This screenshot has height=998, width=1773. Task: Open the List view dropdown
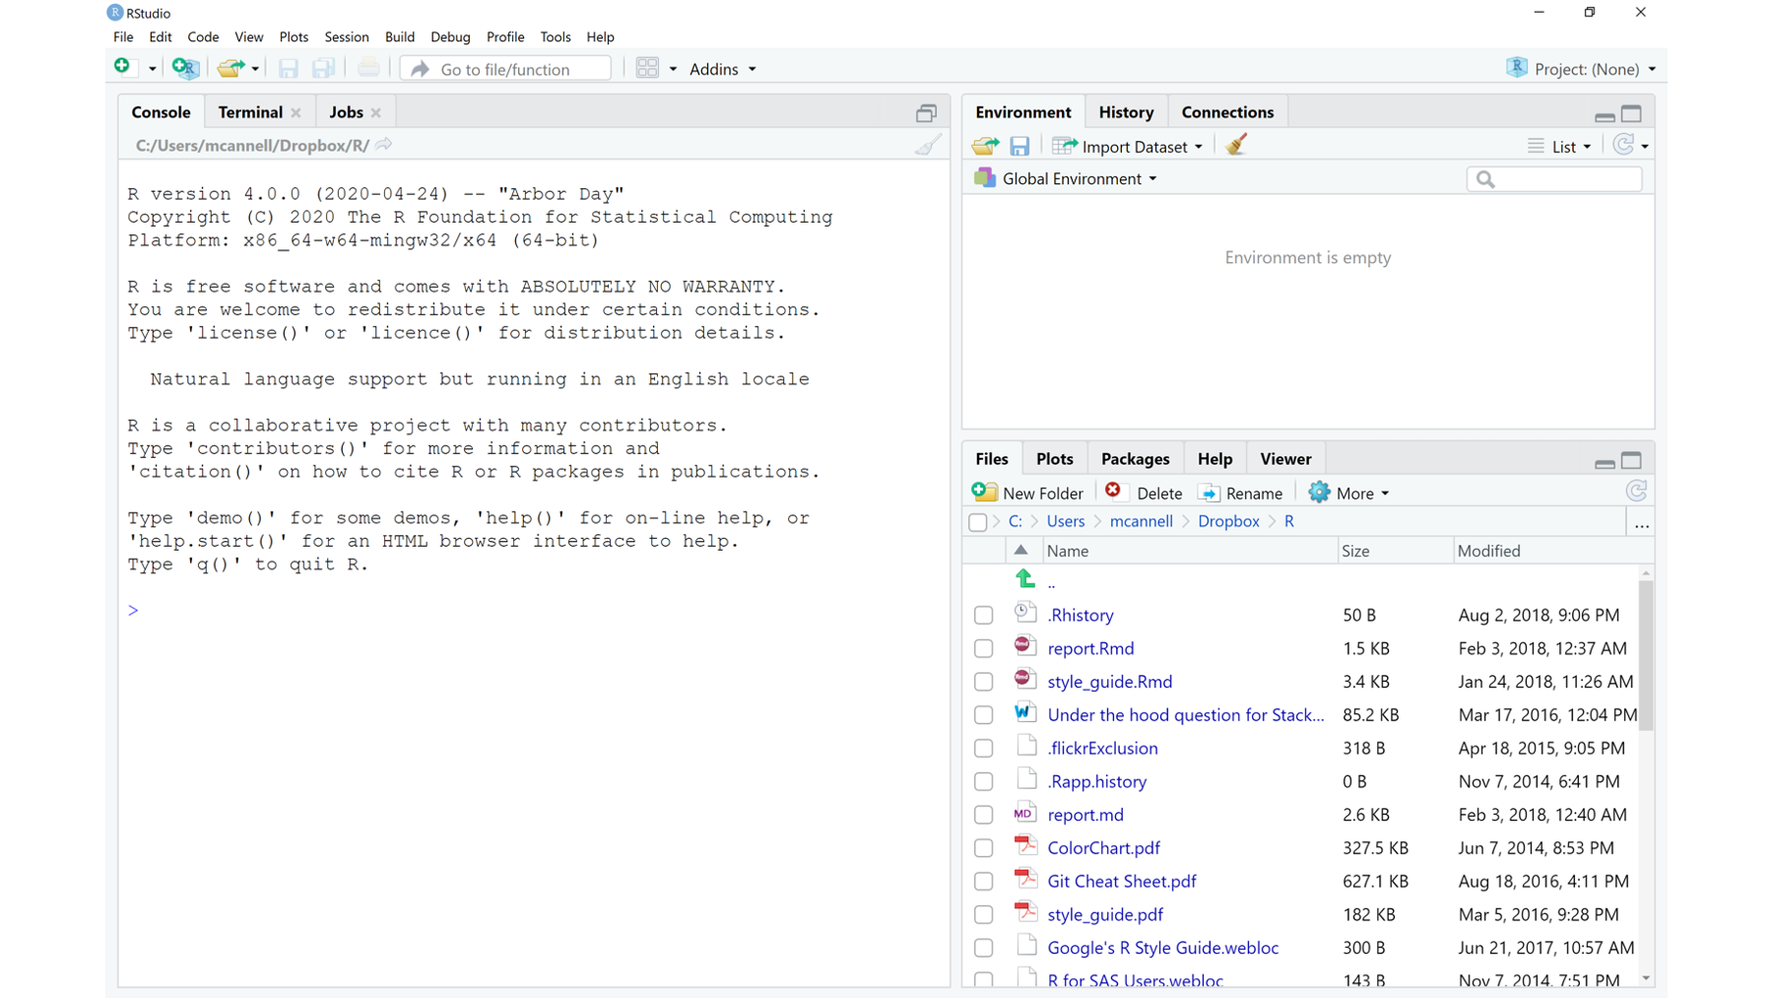click(x=1559, y=147)
